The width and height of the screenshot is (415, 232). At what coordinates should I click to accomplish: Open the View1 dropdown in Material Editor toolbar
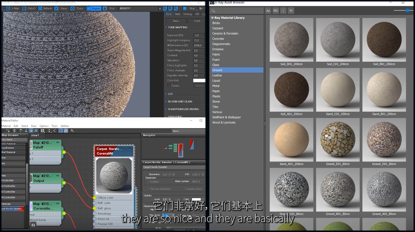(x=188, y=131)
